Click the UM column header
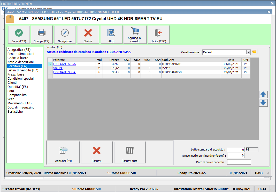Image resolution: width=276 pixels, height=192 pixels. tap(246, 60)
